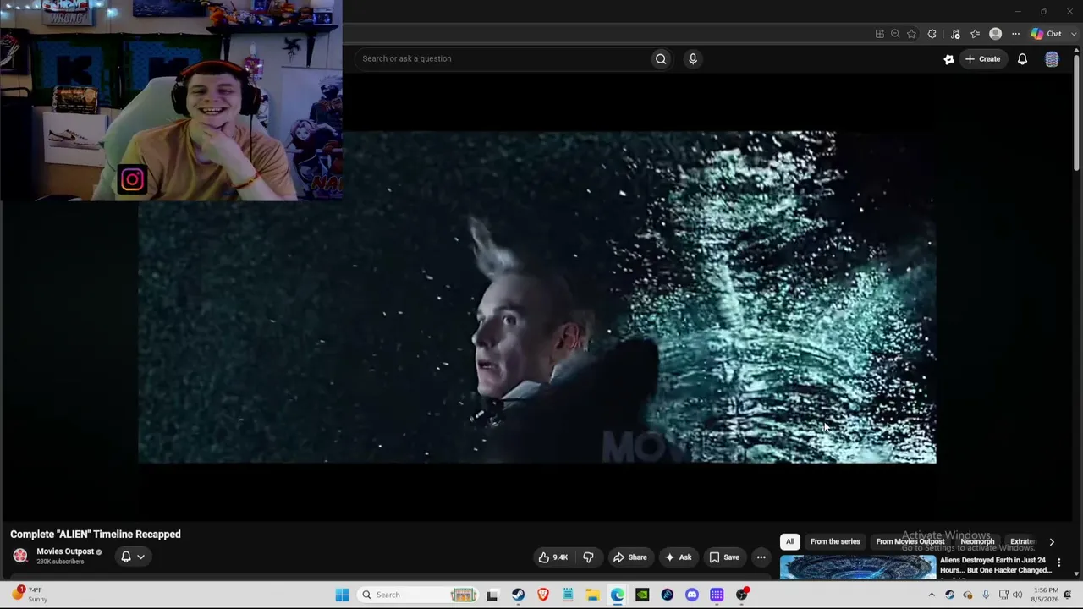Dislike the ALIEN Timeline video
This screenshot has height=609, width=1083.
tap(588, 557)
